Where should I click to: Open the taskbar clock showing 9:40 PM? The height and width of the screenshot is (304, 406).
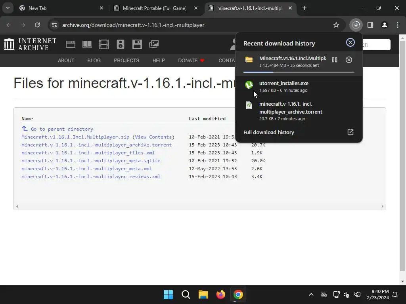378,294
